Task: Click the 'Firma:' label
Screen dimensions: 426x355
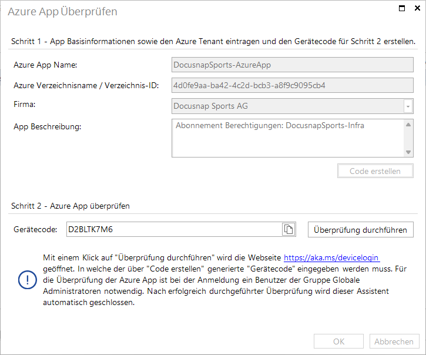Action: coord(25,105)
